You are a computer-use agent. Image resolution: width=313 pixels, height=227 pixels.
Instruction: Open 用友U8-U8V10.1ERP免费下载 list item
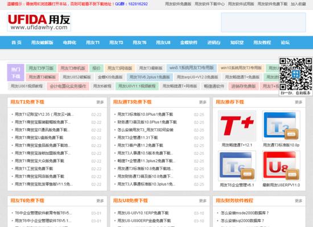(143, 213)
